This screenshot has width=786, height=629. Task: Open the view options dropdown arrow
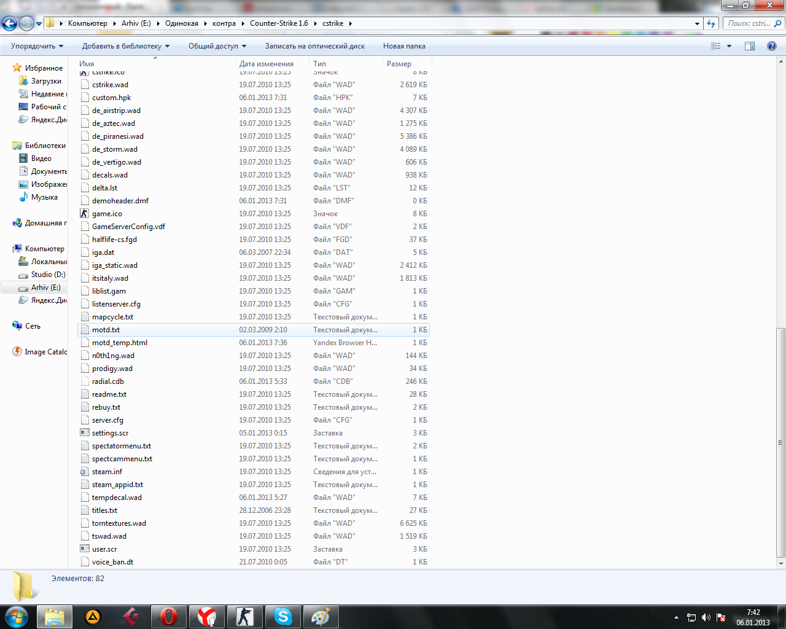(x=730, y=46)
